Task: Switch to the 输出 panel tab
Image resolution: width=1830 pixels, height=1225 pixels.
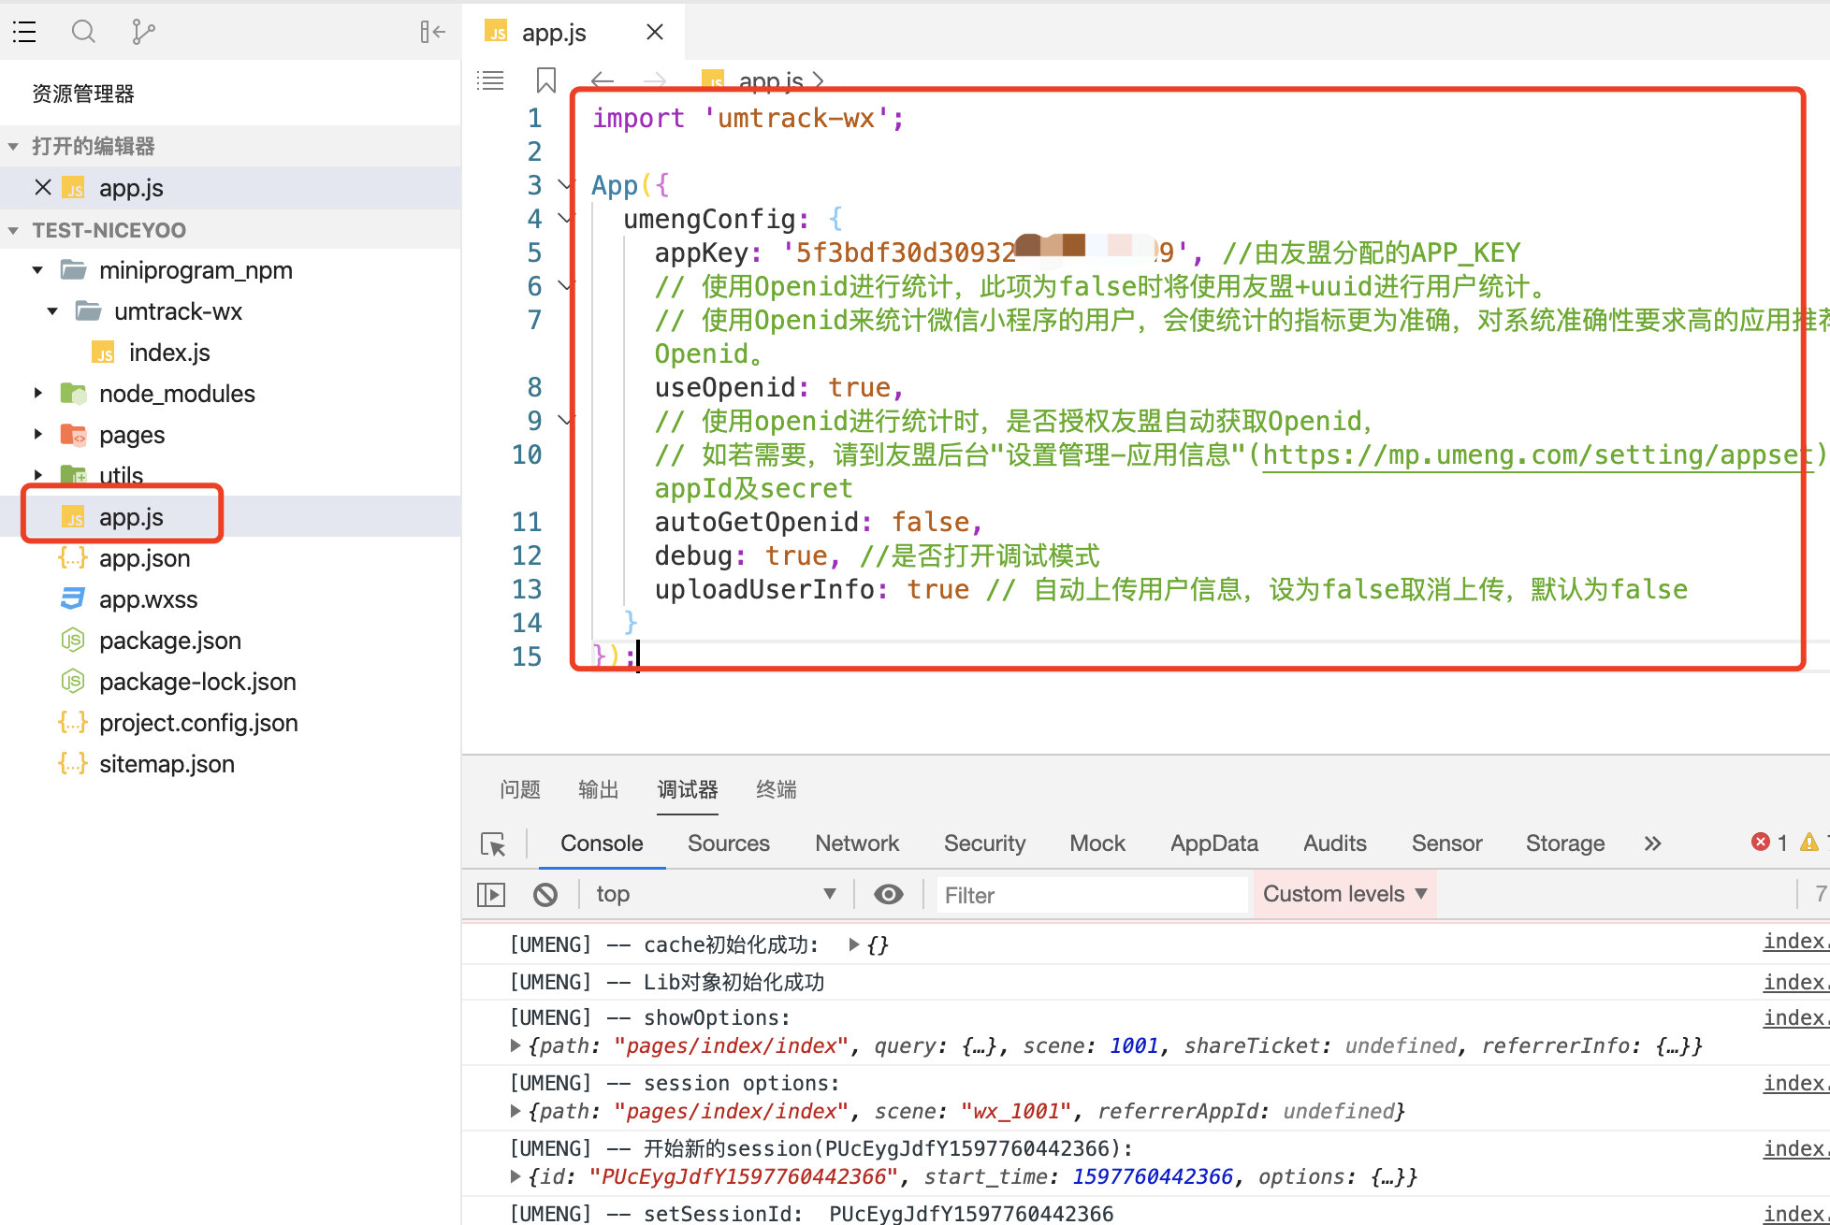Action: 599,790
